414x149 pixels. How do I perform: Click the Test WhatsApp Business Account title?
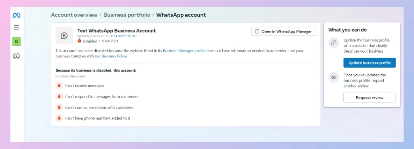(116, 31)
